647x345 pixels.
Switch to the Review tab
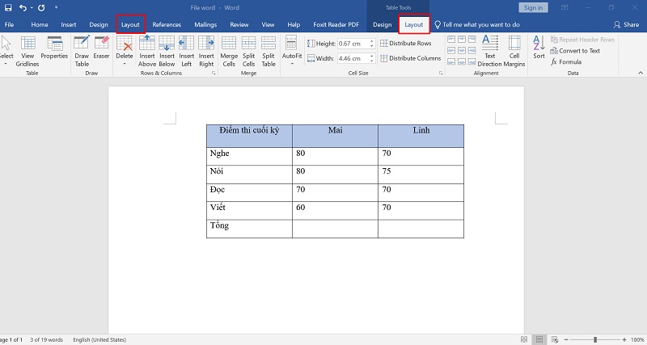coord(239,25)
